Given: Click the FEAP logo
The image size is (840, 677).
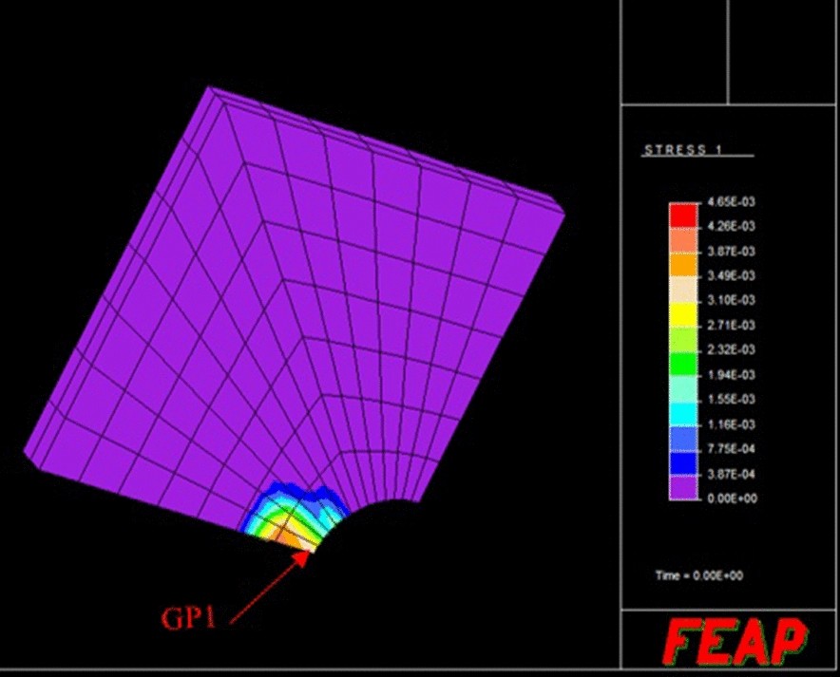Looking at the screenshot, I should tap(735, 641).
